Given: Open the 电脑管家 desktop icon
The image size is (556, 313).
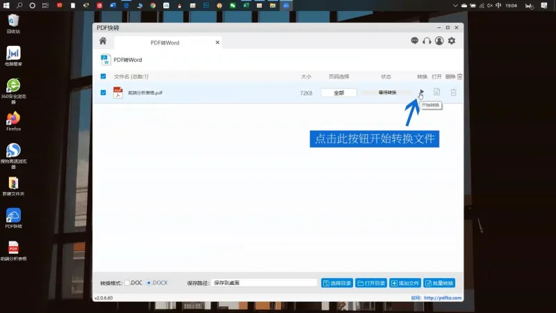Looking at the screenshot, I should (13, 56).
